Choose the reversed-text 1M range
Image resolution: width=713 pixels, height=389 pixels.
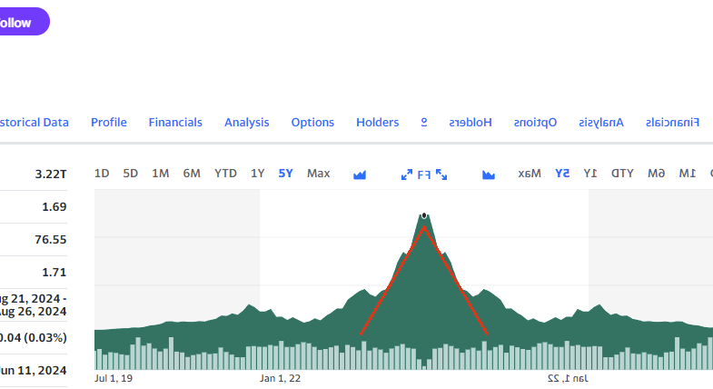point(688,174)
